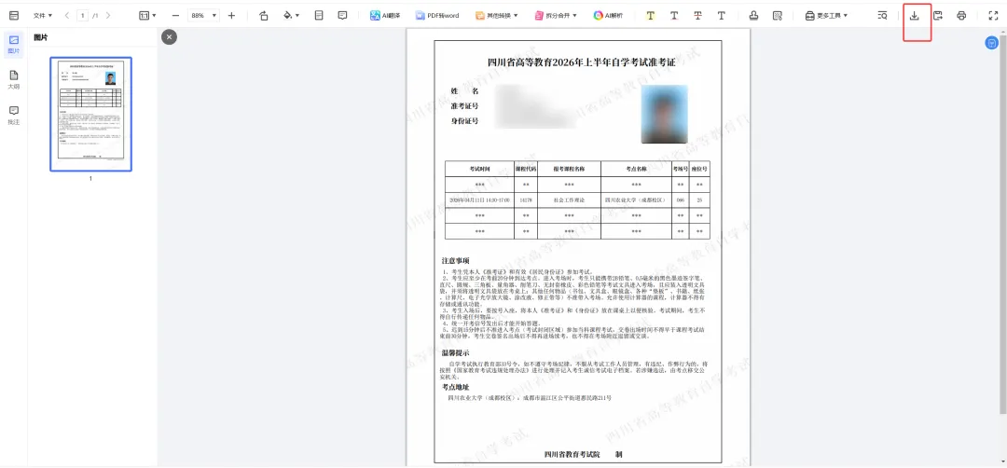Close the thumbnail panel with X

tap(169, 37)
